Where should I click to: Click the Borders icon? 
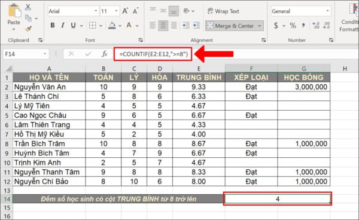tap(93, 25)
